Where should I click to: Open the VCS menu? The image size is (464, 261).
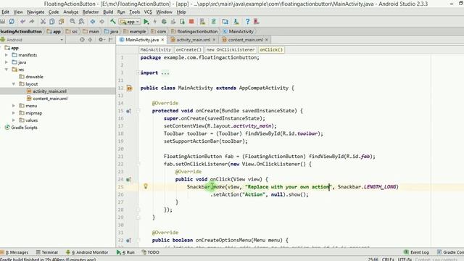tap(148, 12)
